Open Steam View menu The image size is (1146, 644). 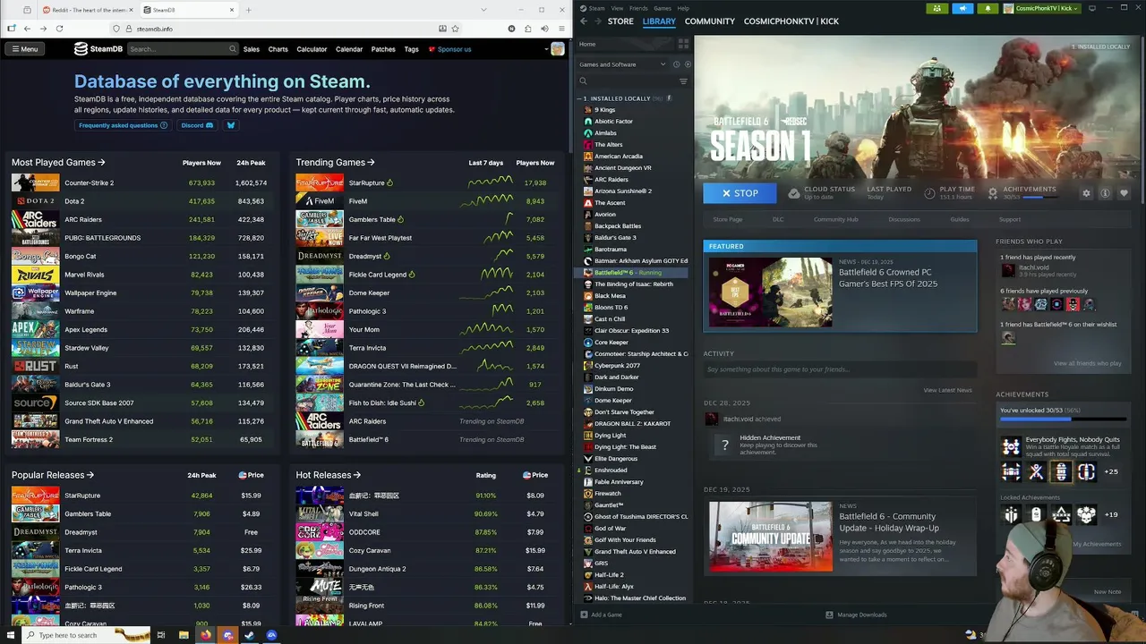tap(618, 8)
